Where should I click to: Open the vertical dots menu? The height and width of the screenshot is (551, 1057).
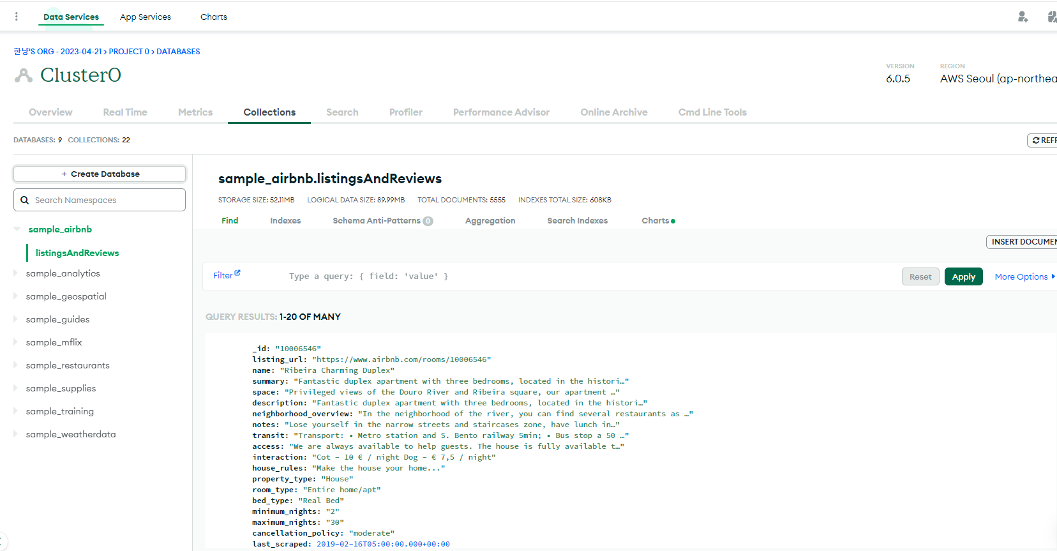pos(17,17)
